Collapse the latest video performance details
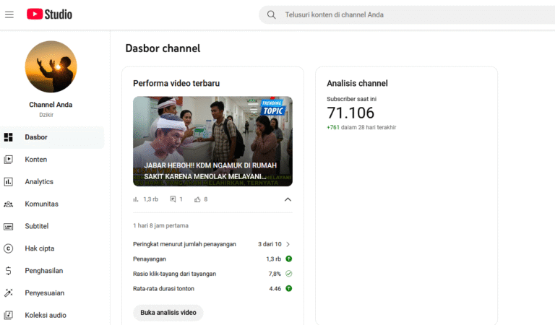 (288, 199)
